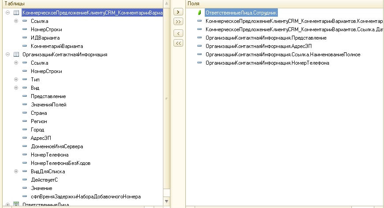Viewport: 384px width, 208px height.
Task: Click field icon next to Город
Action: pyautogui.click(x=25, y=130)
